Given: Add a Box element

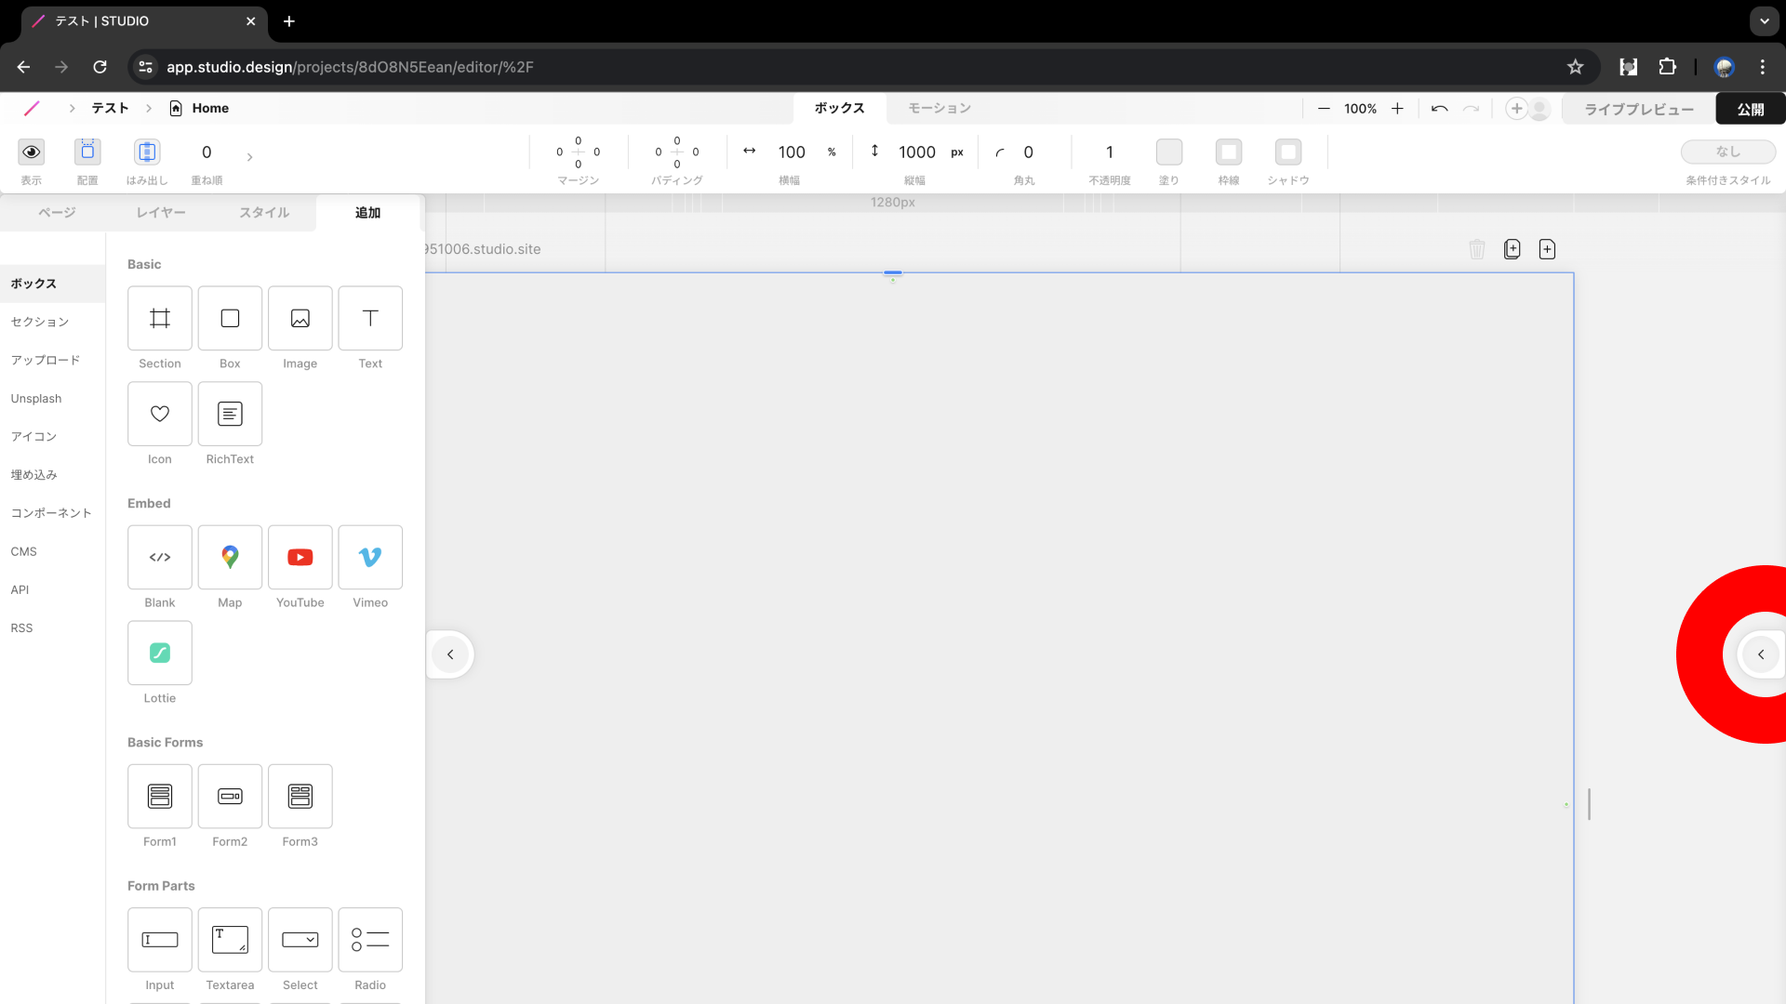Looking at the screenshot, I should (230, 319).
